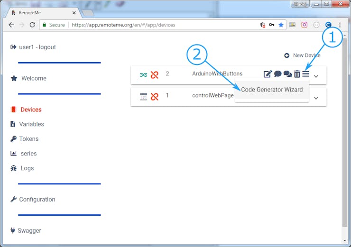Screen dimensions: 351x247
Task: Click the Variables sidebar icon
Action: [x=13, y=124]
